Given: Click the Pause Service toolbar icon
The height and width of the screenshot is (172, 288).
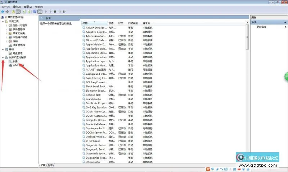Looking at the screenshot, I should pos(59,11).
